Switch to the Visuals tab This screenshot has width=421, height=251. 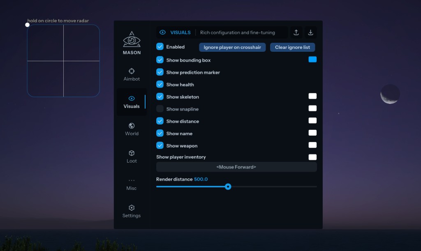tap(132, 102)
